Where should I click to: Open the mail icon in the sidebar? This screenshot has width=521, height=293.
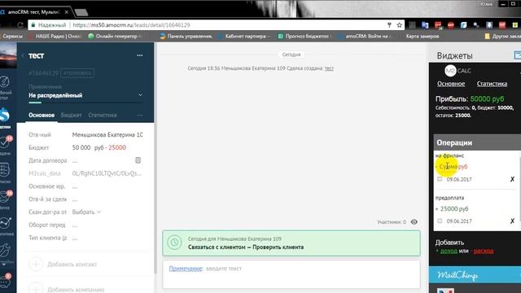pyautogui.click(x=6, y=196)
